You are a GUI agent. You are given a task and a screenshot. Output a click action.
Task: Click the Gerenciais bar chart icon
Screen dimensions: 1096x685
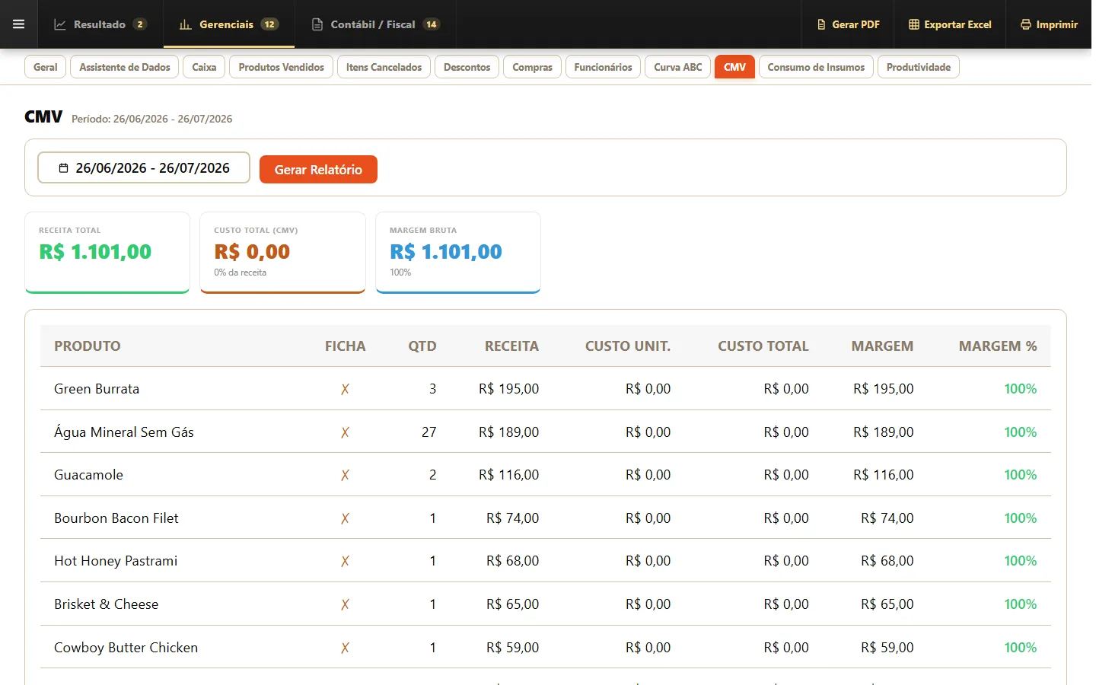pos(185,24)
